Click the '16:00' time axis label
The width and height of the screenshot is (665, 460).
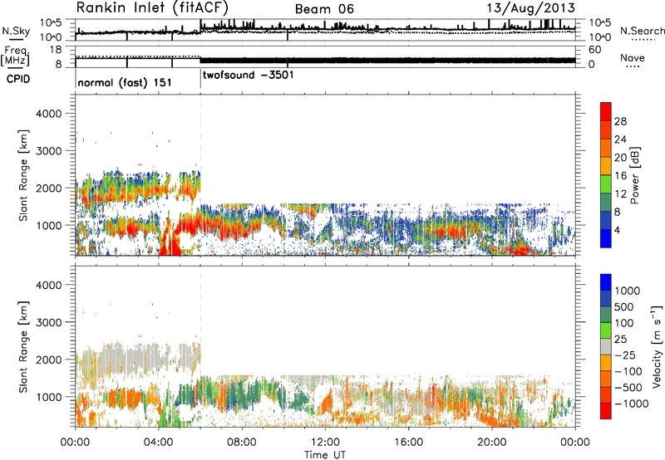click(408, 443)
